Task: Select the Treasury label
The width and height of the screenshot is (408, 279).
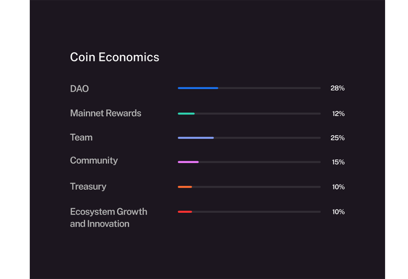Action: 88,186
